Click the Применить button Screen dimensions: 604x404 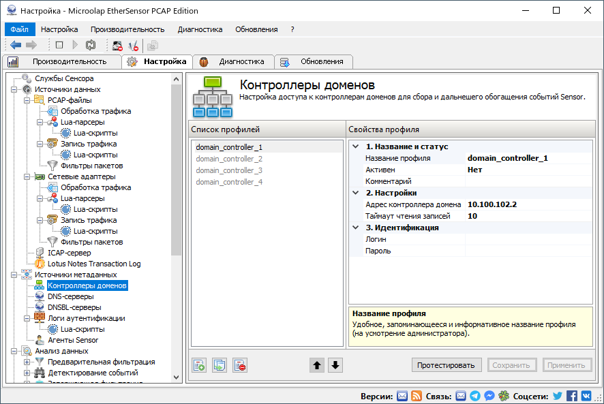567,365
